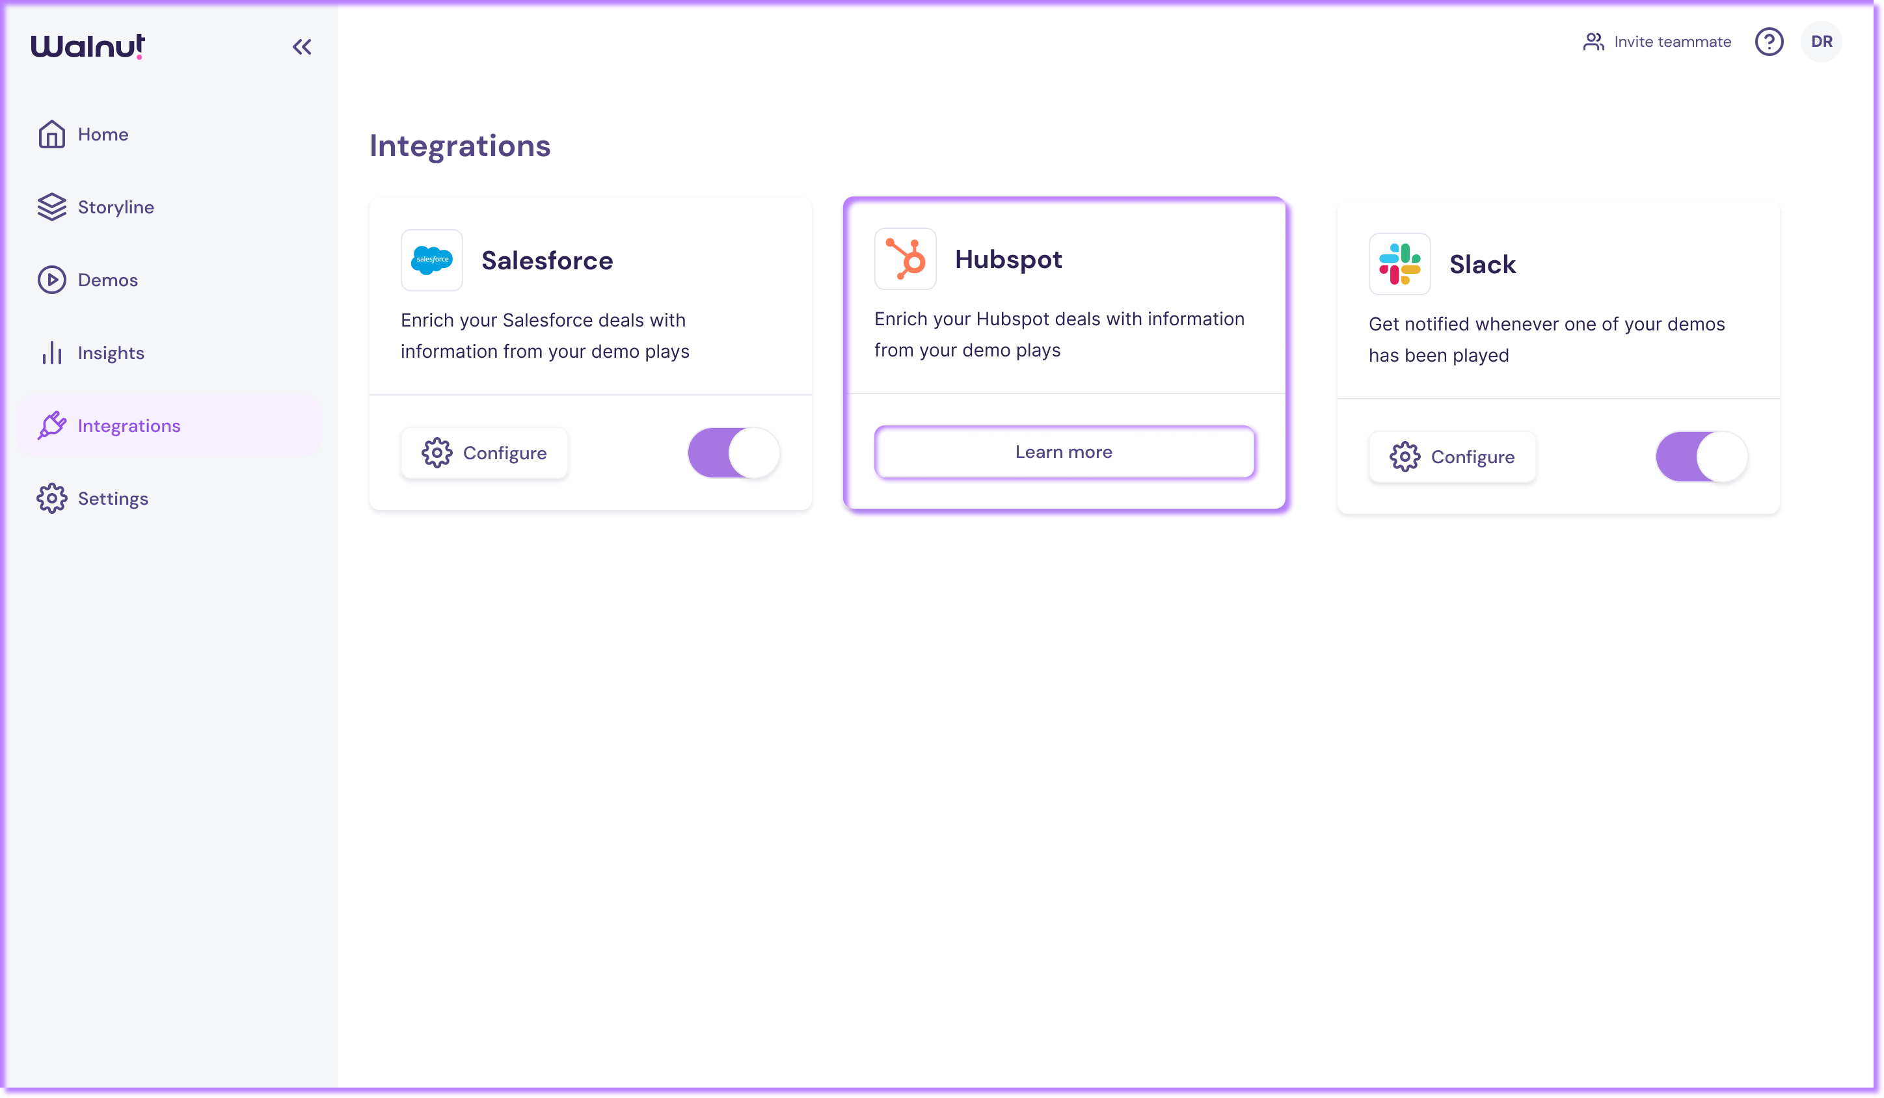Open Home from the sidebar menu

[103, 134]
